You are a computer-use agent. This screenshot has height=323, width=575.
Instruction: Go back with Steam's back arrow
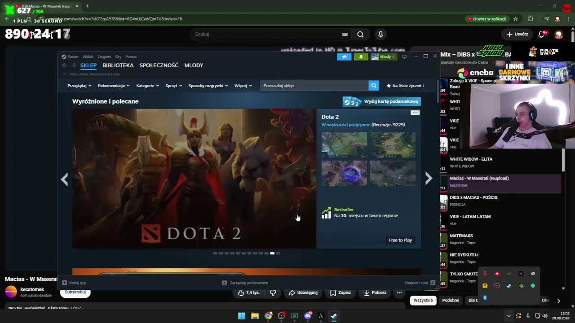point(64,65)
